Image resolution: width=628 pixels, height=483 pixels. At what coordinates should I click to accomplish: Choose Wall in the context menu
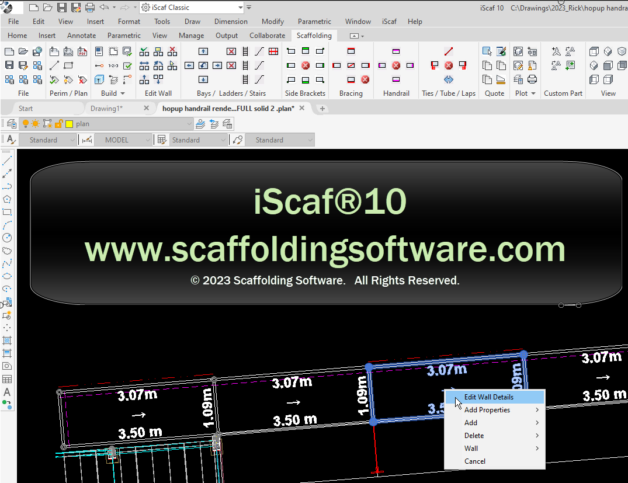click(495, 448)
